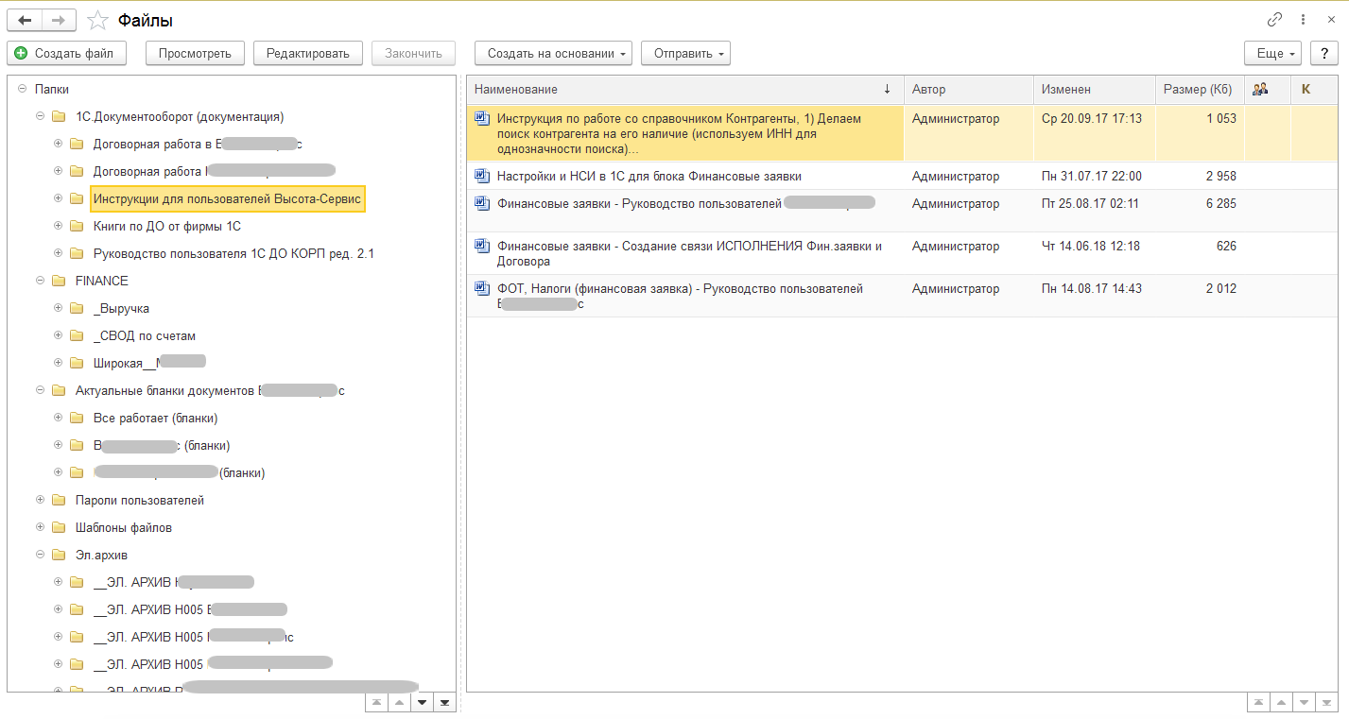The width and height of the screenshot is (1349, 719).
Task: Expand the _Выручка folder
Action: (58, 309)
